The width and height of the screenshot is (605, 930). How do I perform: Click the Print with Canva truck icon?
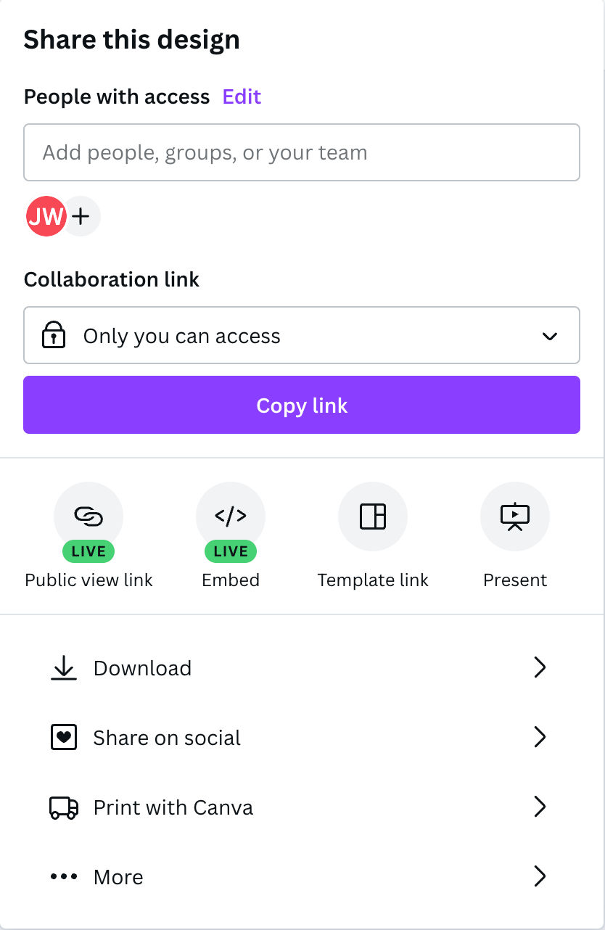(64, 807)
